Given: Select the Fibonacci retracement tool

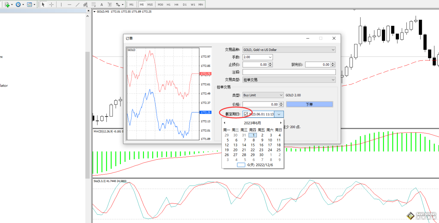Looking at the screenshot, I should [94, 5].
